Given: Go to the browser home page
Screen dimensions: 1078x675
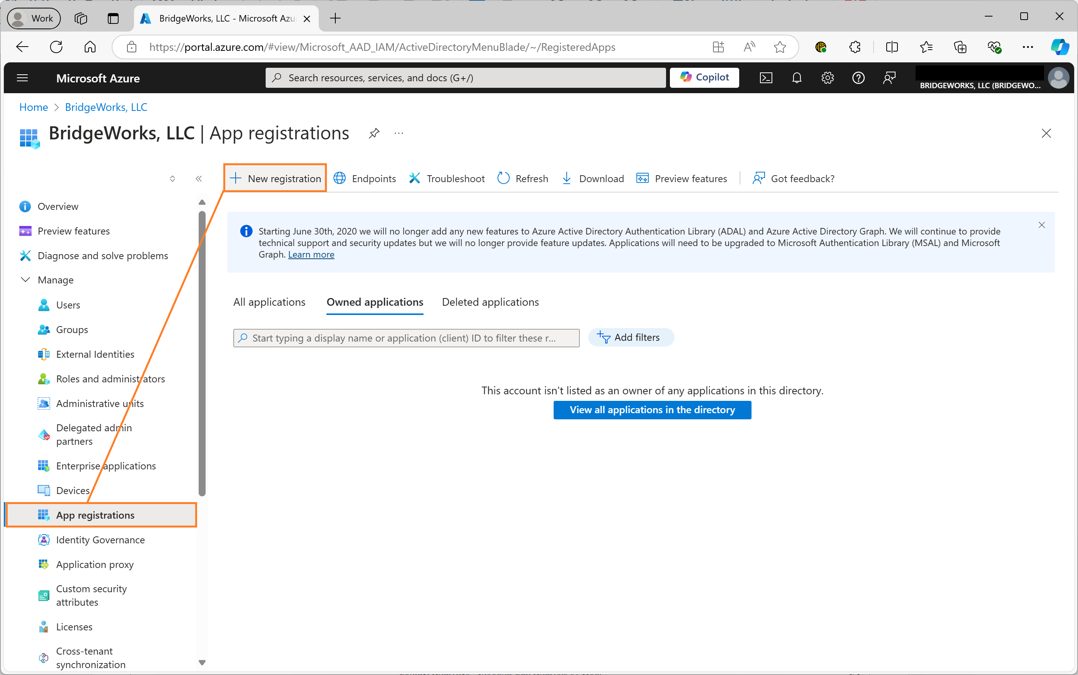Looking at the screenshot, I should 90,47.
